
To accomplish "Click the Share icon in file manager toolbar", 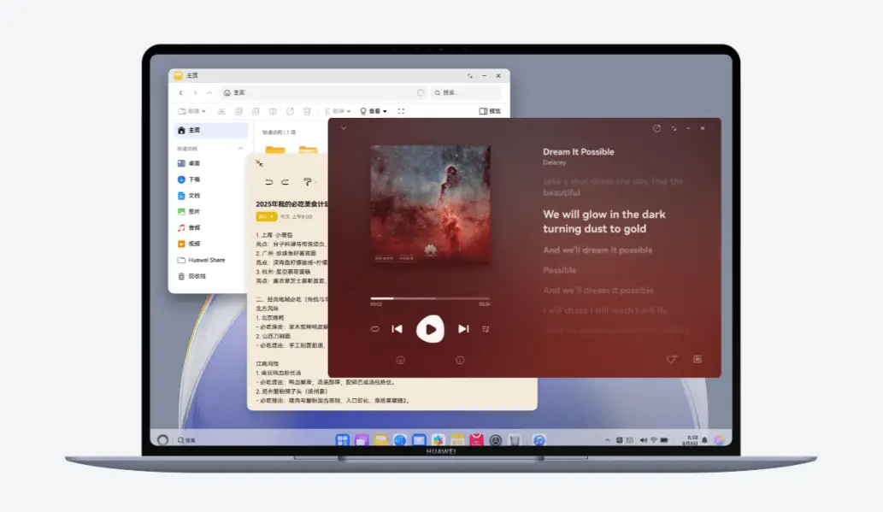I will click(x=290, y=111).
